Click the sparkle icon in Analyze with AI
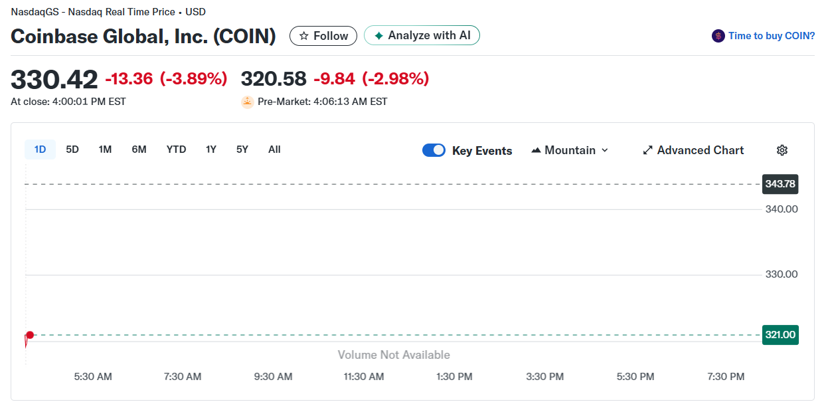The height and width of the screenshot is (406, 828). point(378,36)
